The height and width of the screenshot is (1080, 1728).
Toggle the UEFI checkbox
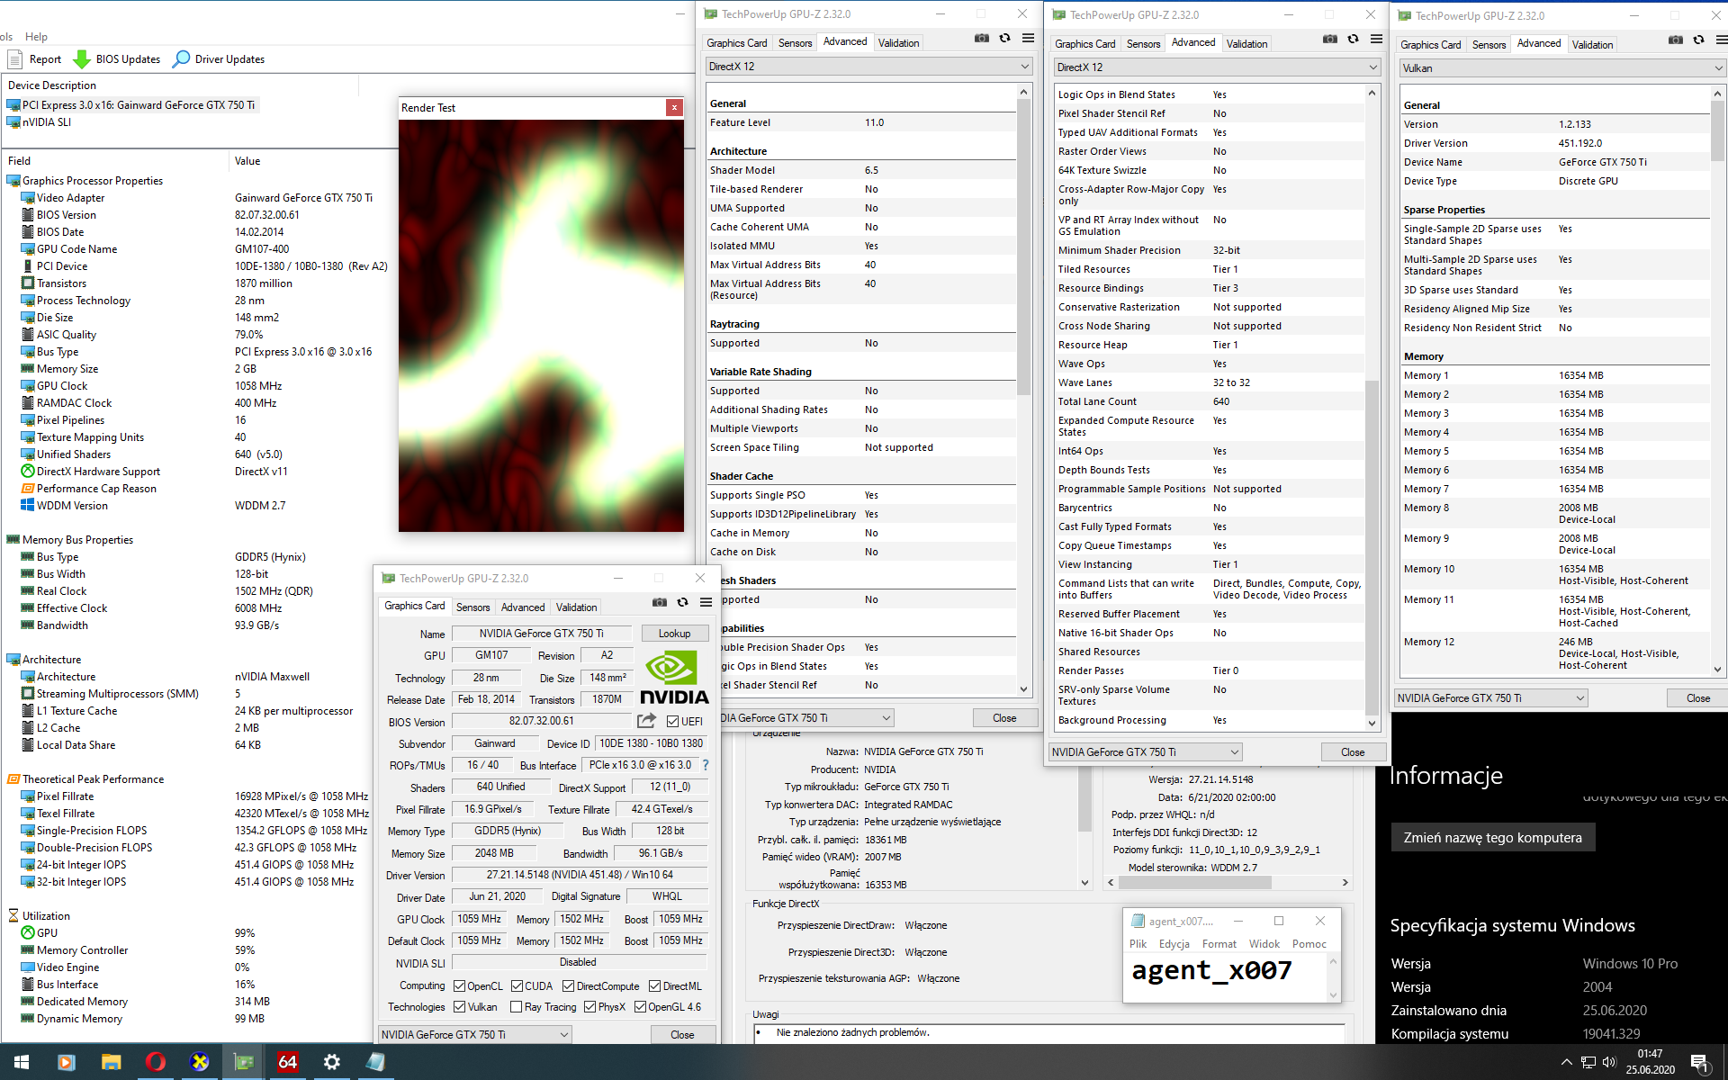coord(672,721)
